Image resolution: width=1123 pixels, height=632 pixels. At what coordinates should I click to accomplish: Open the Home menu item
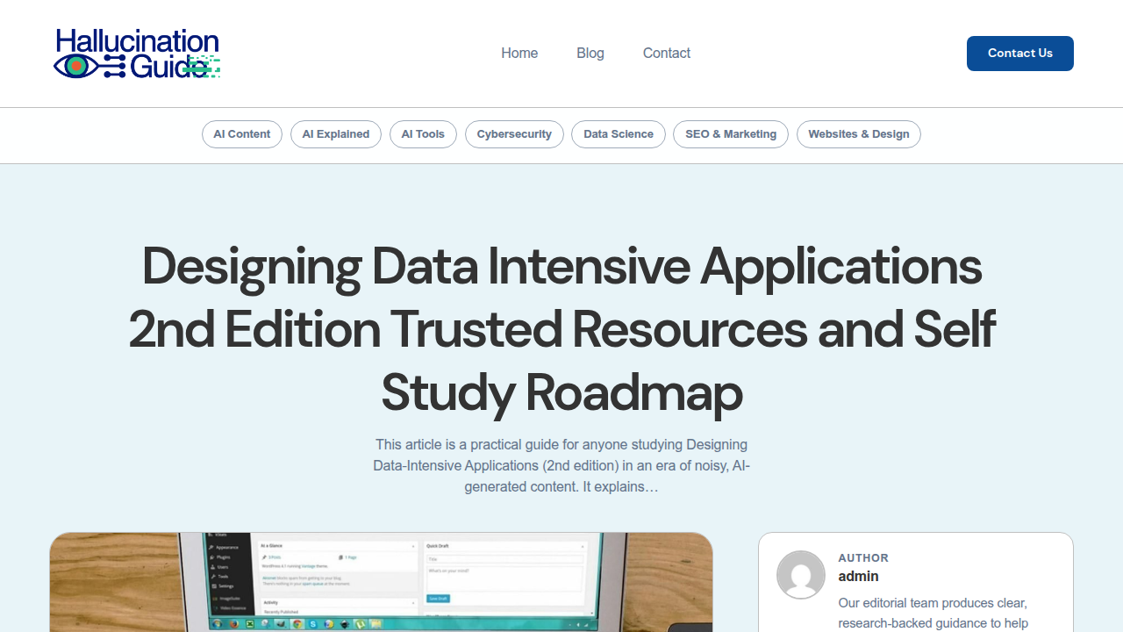[x=519, y=54]
